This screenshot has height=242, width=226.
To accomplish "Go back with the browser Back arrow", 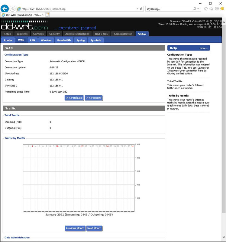I will pyautogui.click(x=5, y=9).
